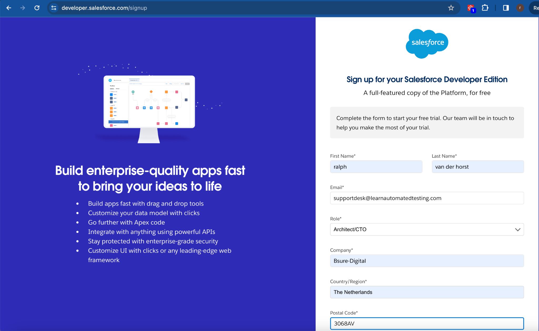The width and height of the screenshot is (539, 331).
Task: Click the address bar URL
Action: point(104,8)
